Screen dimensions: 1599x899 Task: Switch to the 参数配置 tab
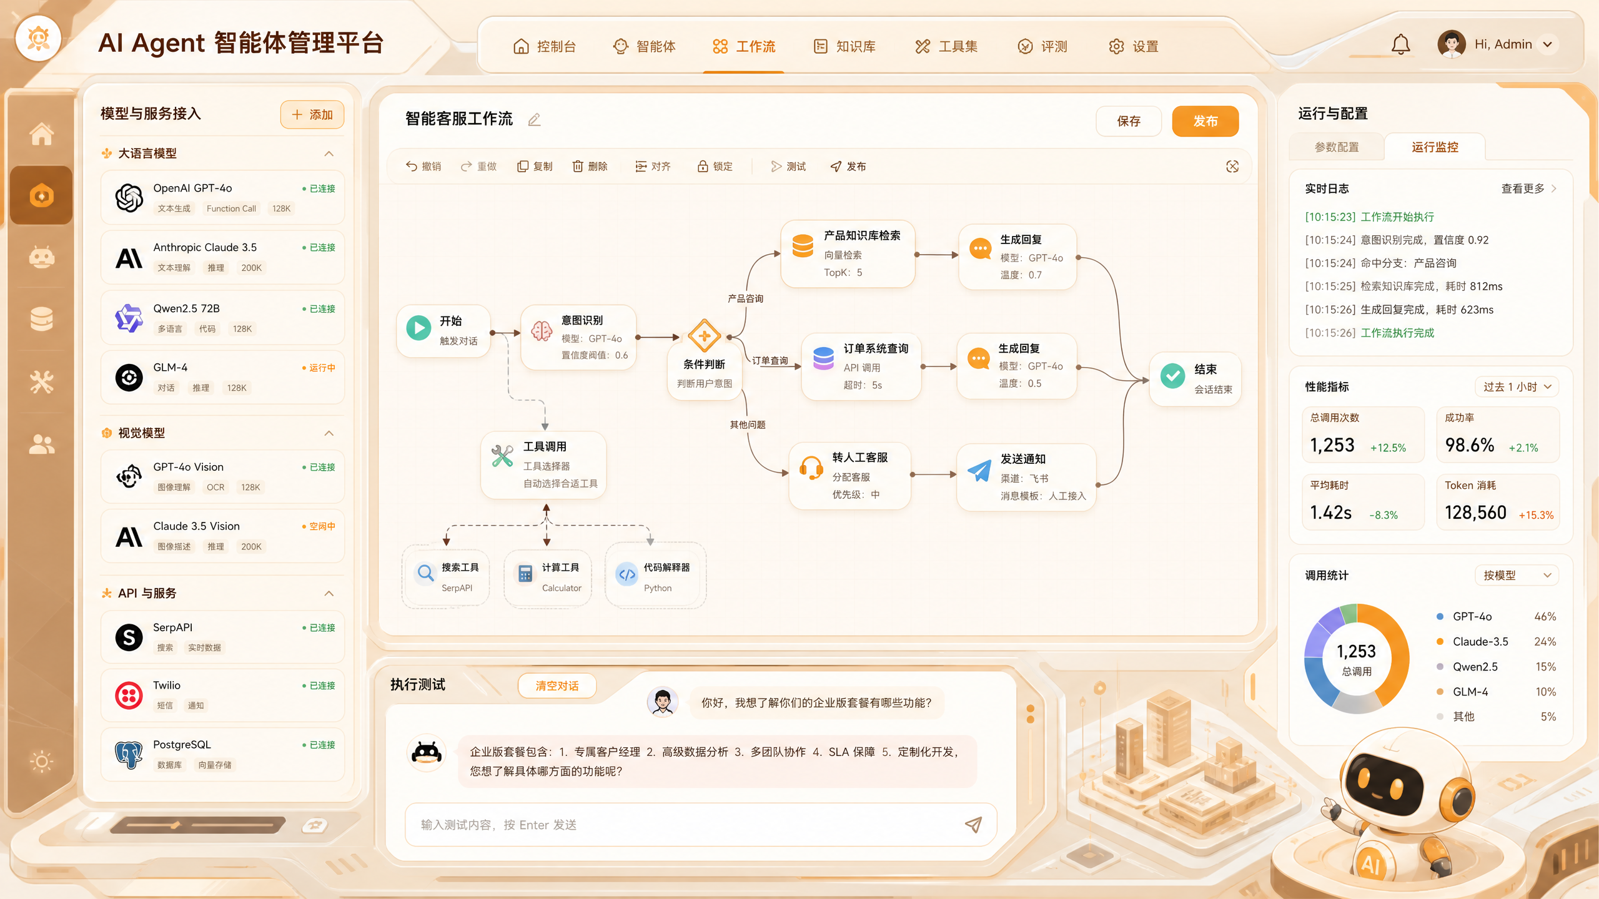click(1337, 147)
